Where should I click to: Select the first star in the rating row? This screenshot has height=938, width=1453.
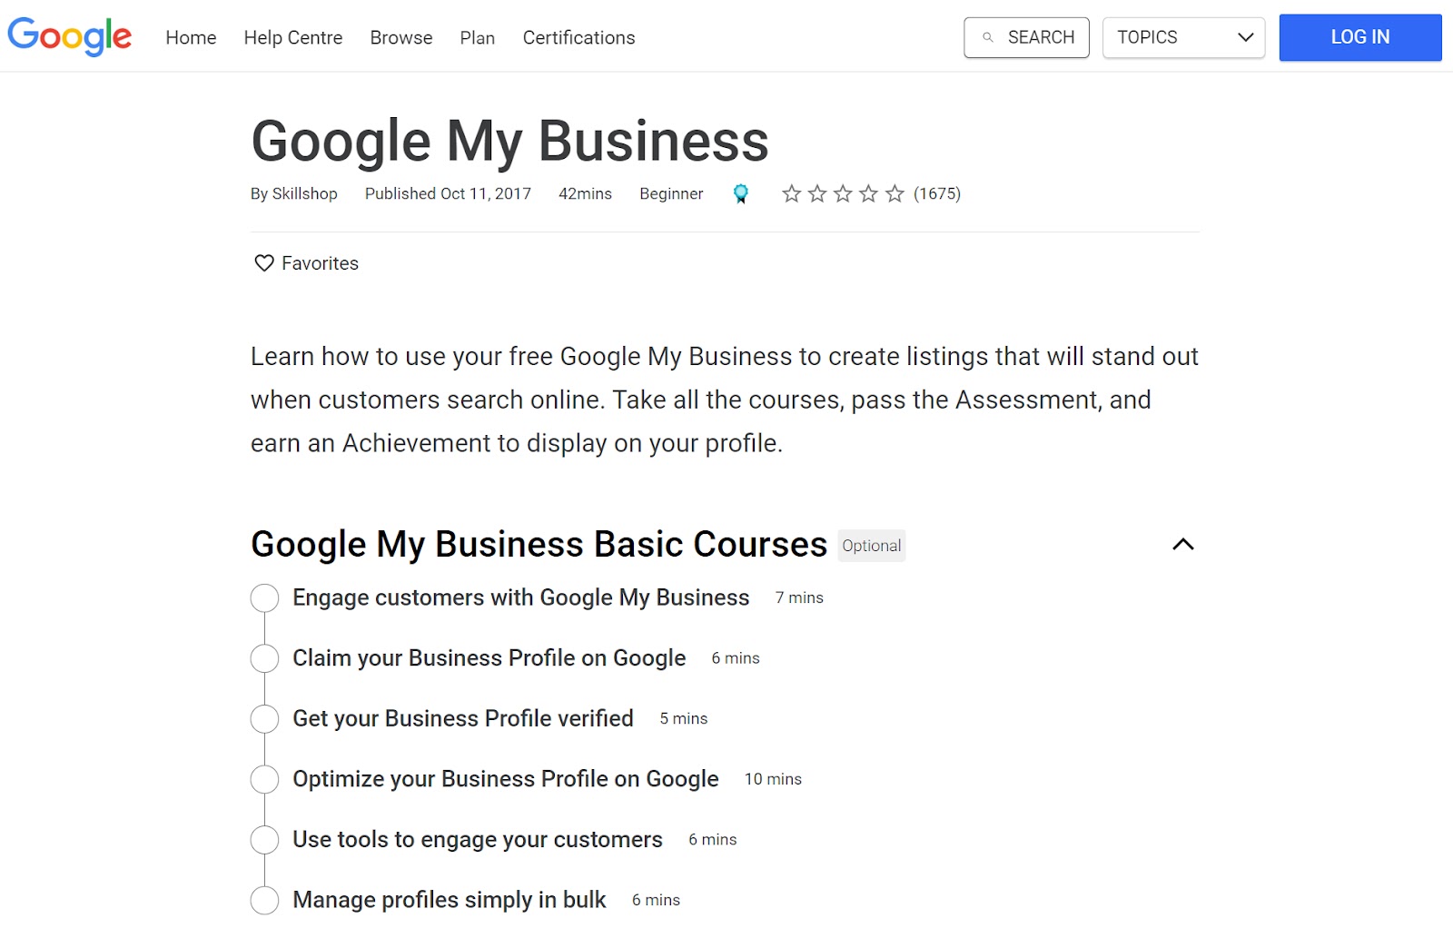coord(793,193)
